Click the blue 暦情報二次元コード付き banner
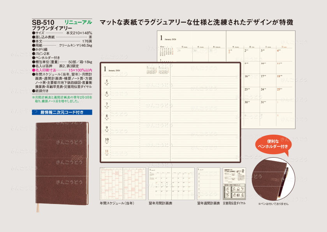Image resolution: width=327 pixels, height=232 pixels. pyautogui.click(x=62, y=112)
